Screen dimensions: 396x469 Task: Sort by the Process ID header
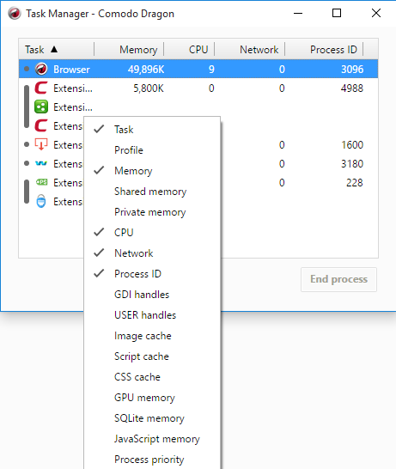(333, 49)
